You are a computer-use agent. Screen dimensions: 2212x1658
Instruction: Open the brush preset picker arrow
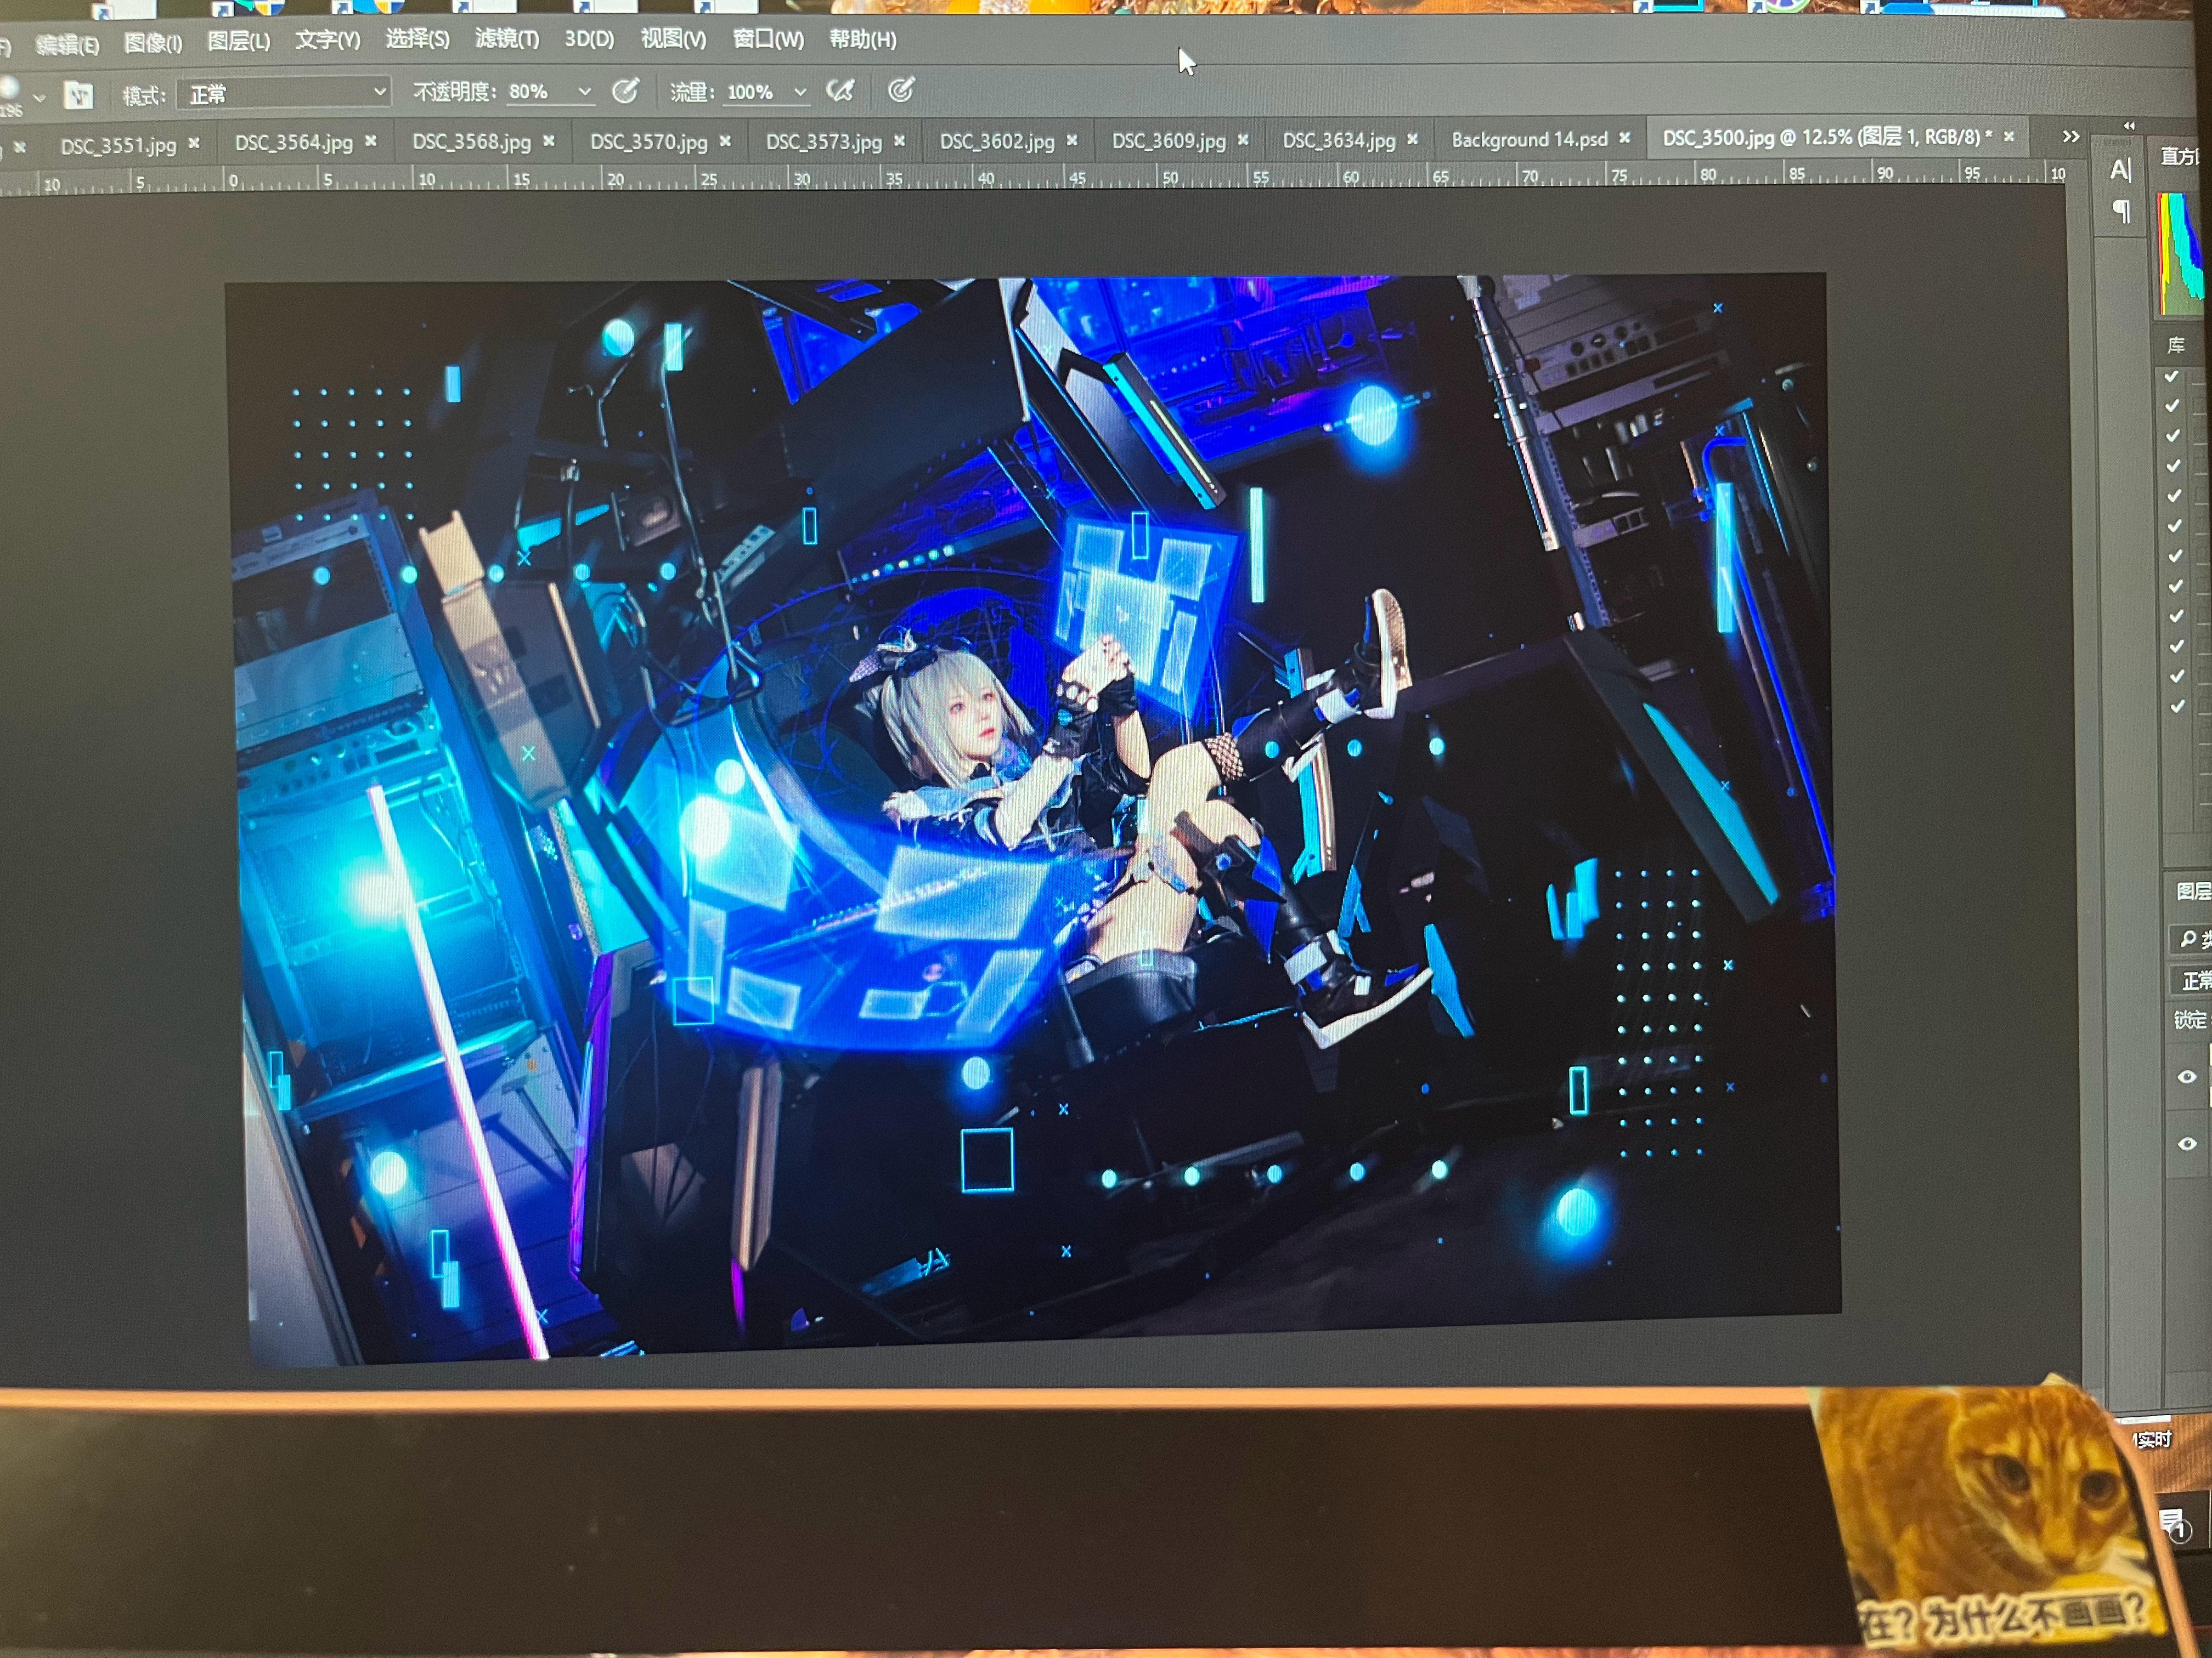tap(39, 98)
